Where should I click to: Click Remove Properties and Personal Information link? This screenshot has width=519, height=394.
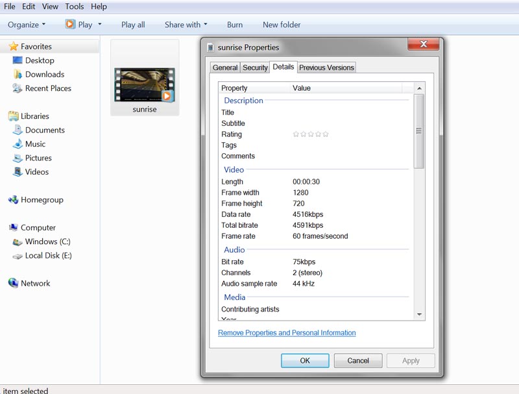287,333
